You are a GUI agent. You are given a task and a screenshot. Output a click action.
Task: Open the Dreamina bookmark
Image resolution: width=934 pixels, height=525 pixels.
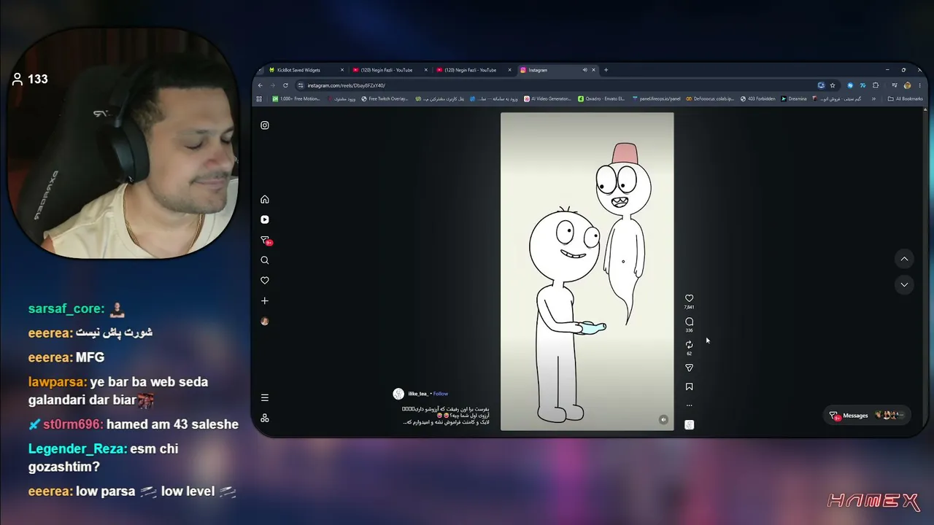(x=794, y=99)
